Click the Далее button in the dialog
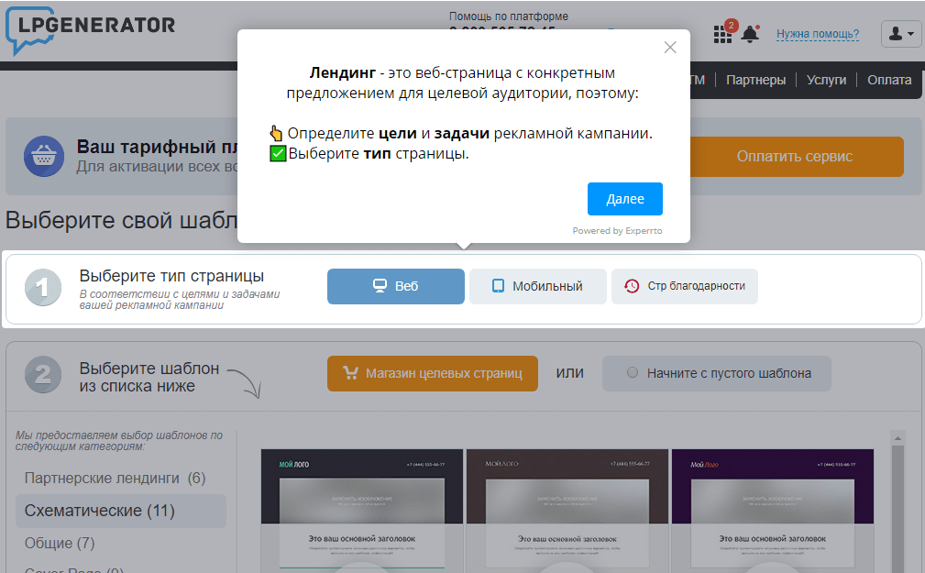Screen dimensions: 925x573 [624, 199]
